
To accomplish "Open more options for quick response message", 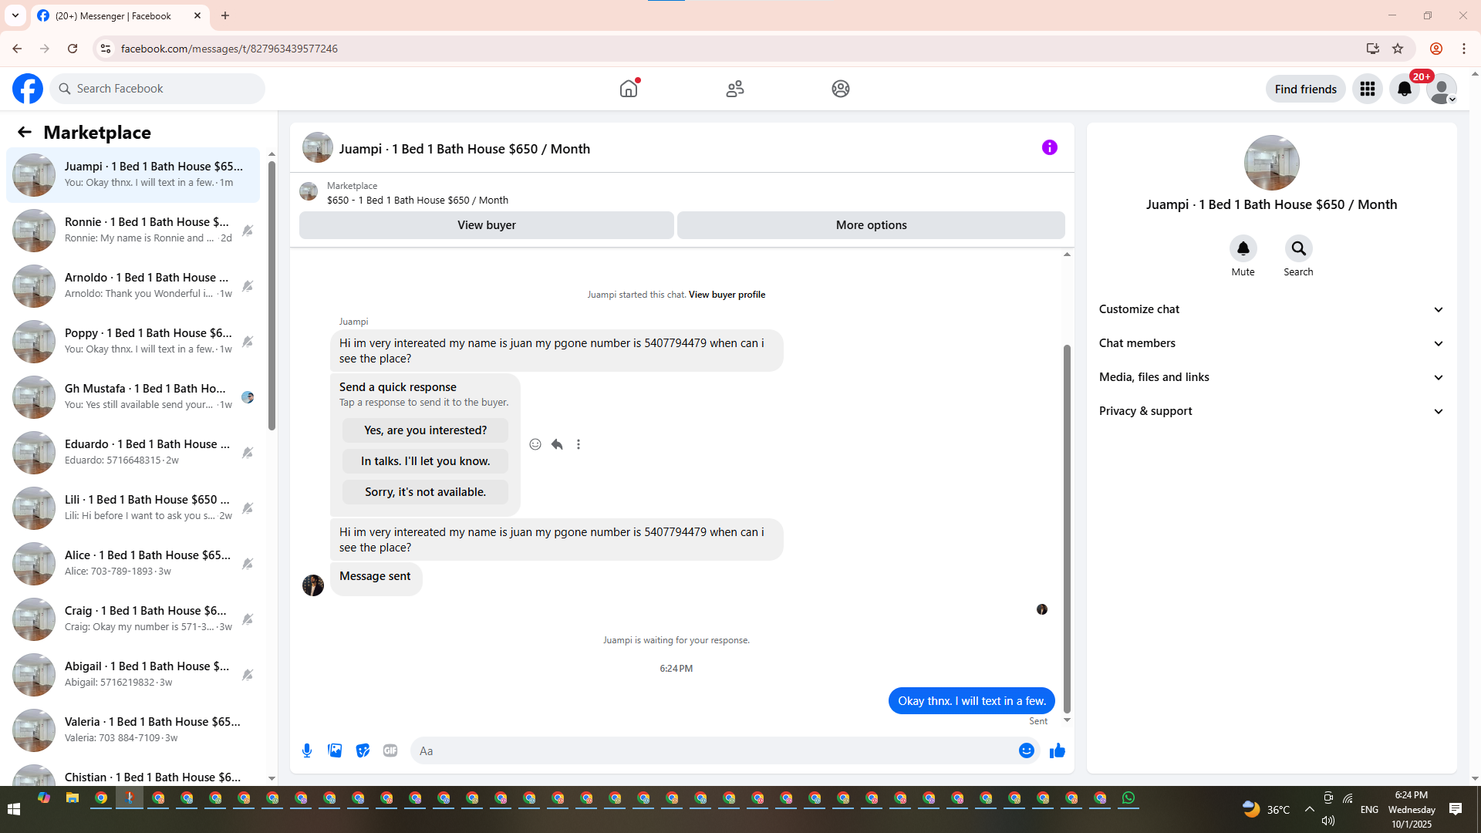I will [x=579, y=444].
